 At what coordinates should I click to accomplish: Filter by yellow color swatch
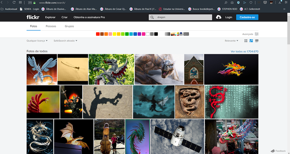[114, 34]
